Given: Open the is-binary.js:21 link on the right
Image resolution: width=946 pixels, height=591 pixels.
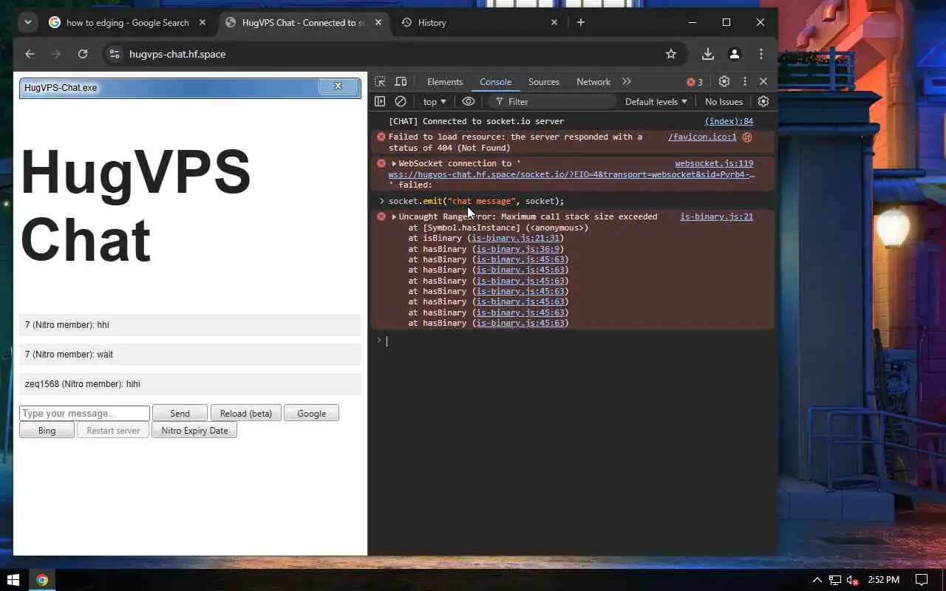Looking at the screenshot, I should tap(716, 216).
